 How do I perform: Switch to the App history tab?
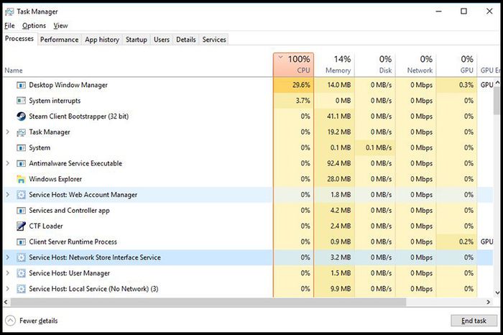click(x=102, y=40)
